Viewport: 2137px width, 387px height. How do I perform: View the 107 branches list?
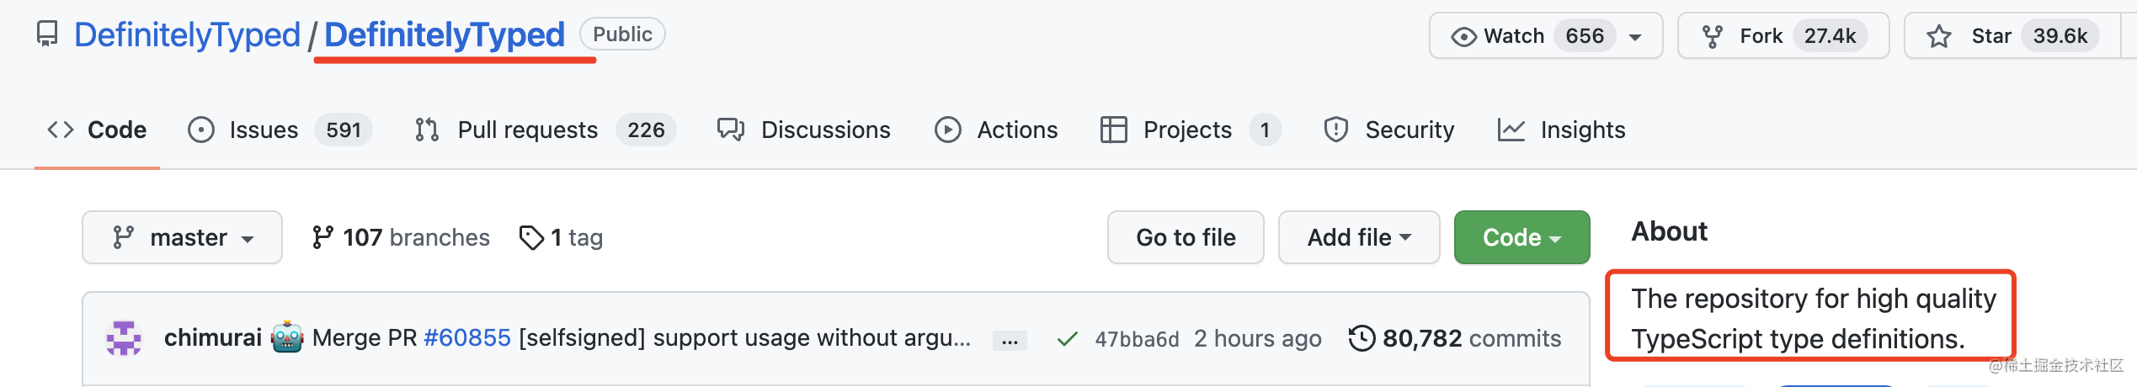[x=401, y=238]
